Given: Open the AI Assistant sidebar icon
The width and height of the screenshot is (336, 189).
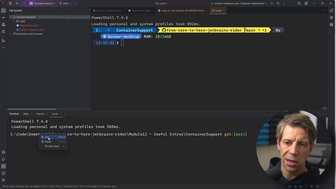Looking at the screenshot, I should pos(331,17).
